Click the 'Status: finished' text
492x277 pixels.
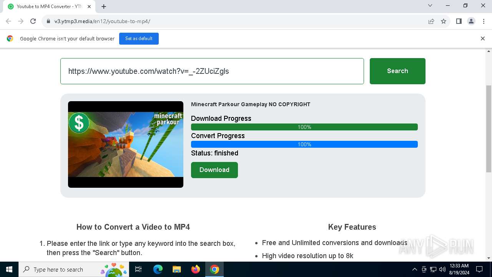coord(215,153)
